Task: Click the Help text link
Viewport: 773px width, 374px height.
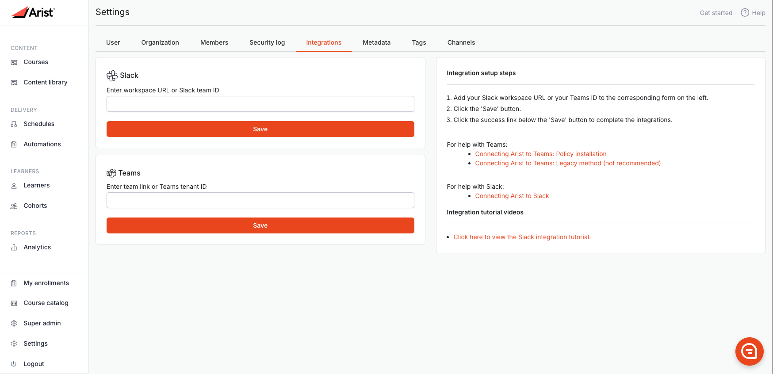Action: pos(758,13)
